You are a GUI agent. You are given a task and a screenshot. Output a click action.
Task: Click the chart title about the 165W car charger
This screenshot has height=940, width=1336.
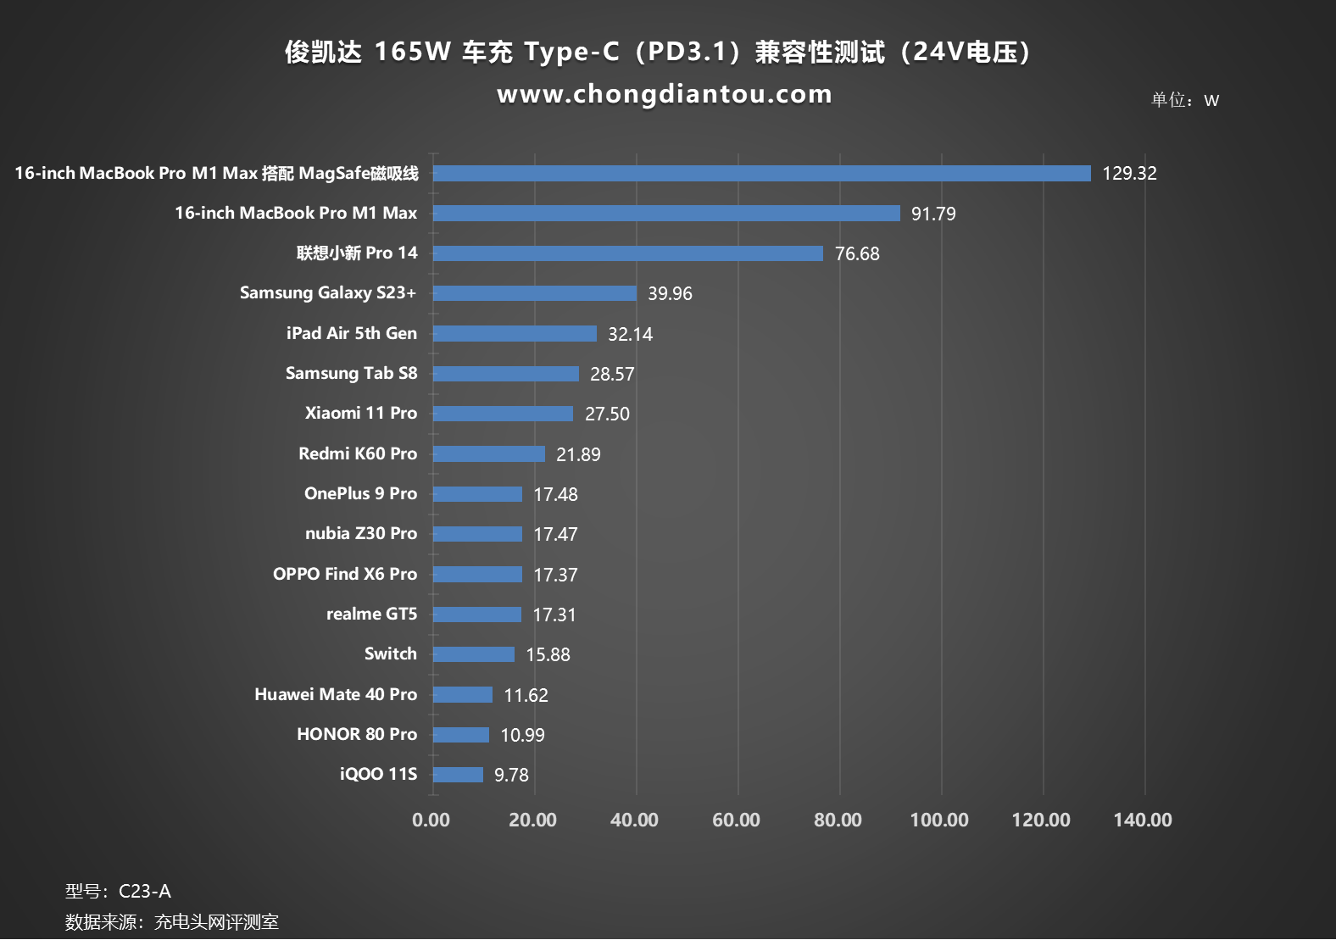(657, 52)
